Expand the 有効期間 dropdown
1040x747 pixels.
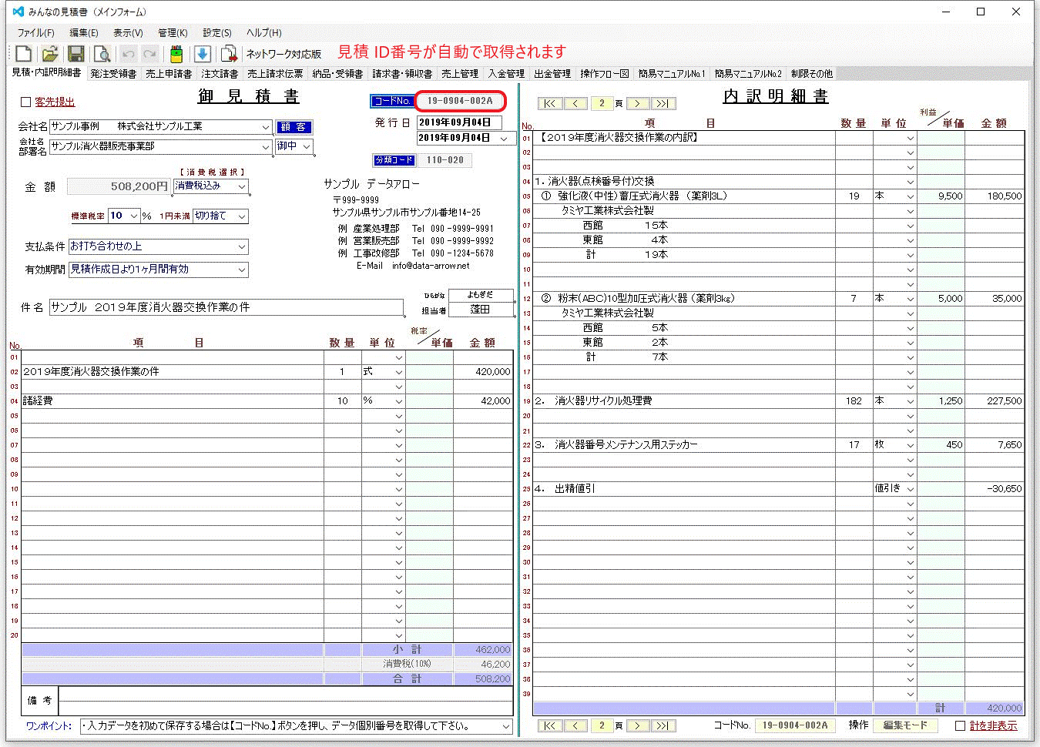point(242,270)
